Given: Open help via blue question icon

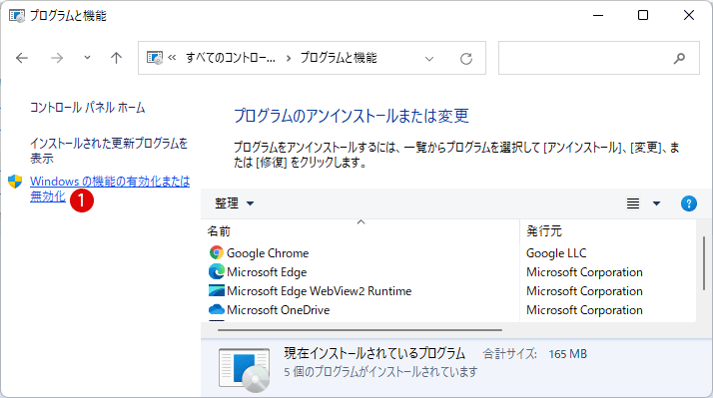Looking at the screenshot, I should (688, 203).
